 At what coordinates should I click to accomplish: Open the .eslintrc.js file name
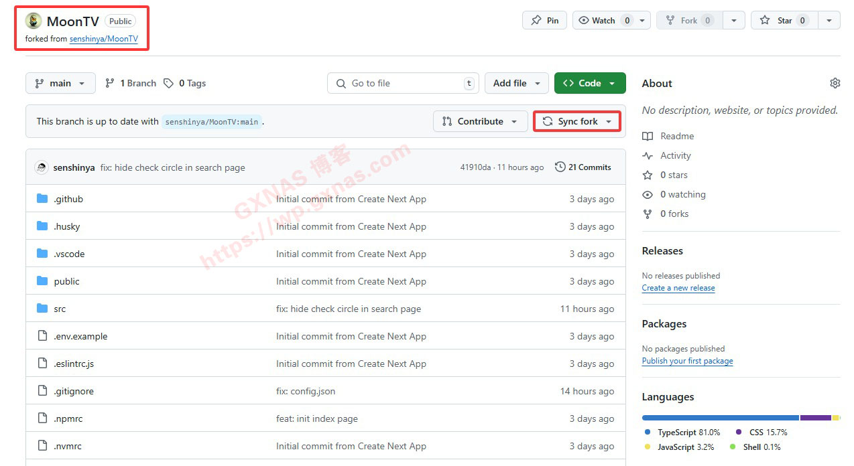coord(74,364)
